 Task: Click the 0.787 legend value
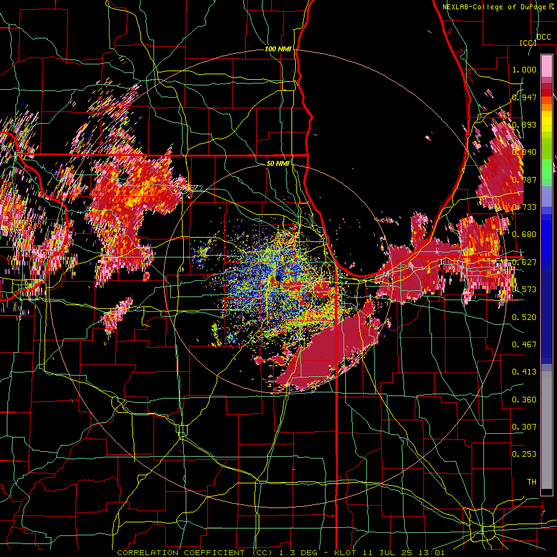pyautogui.click(x=524, y=179)
